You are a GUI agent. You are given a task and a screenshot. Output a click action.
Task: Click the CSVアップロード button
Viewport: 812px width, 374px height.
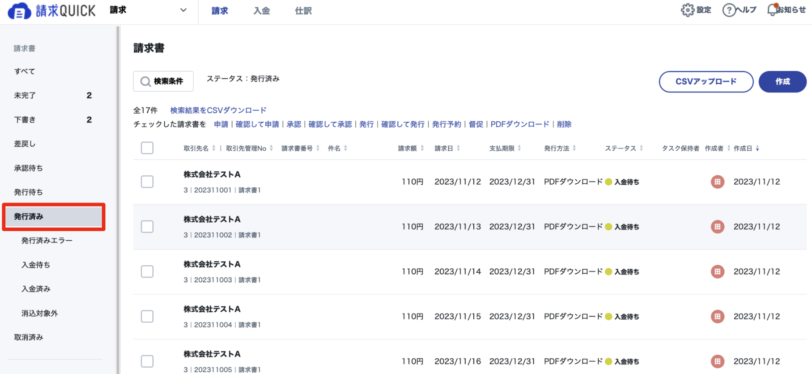click(706, 82)
